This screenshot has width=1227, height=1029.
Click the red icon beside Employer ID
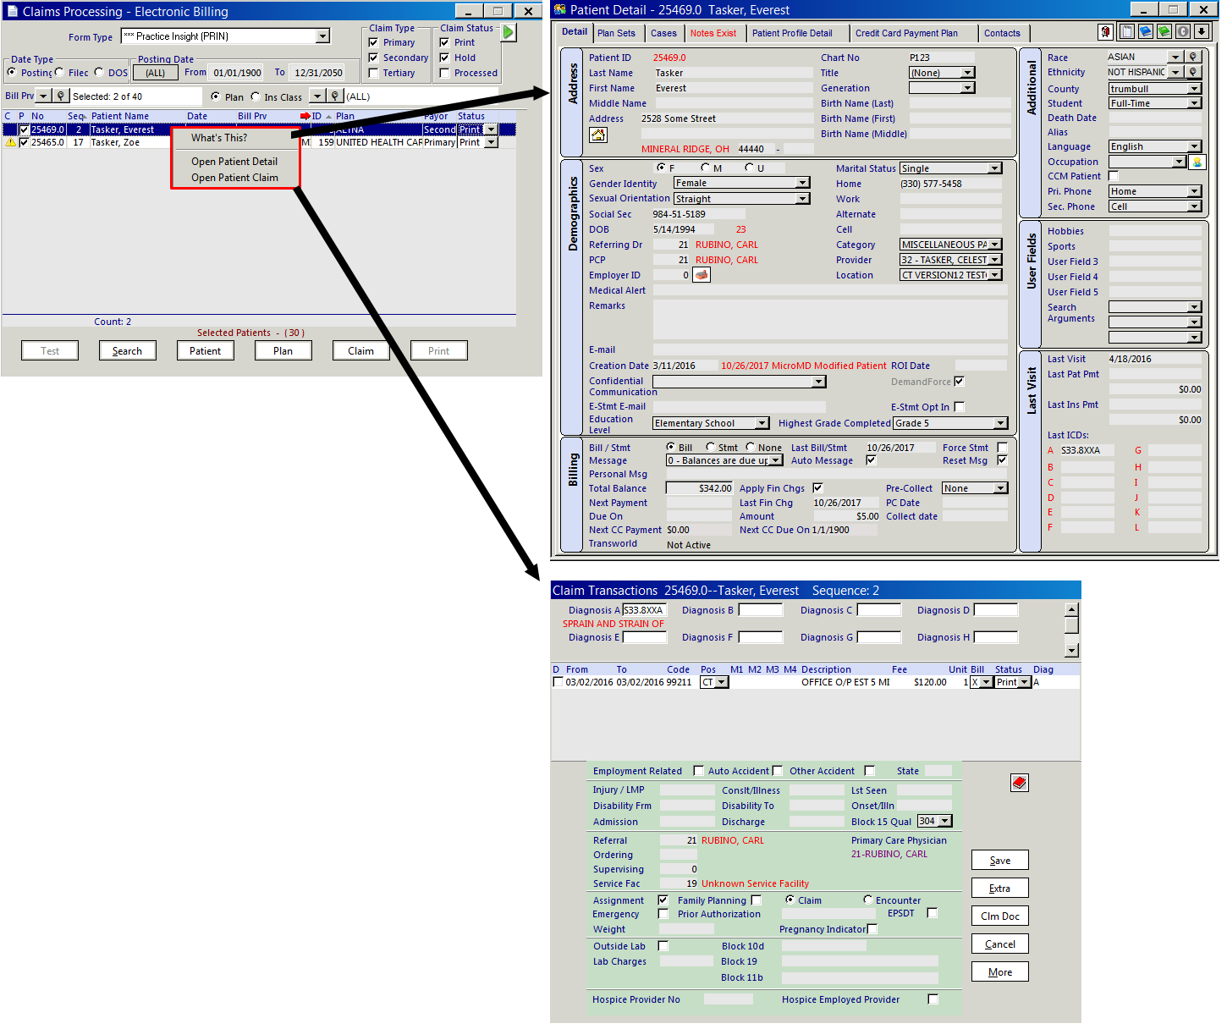tap(702, 275)
